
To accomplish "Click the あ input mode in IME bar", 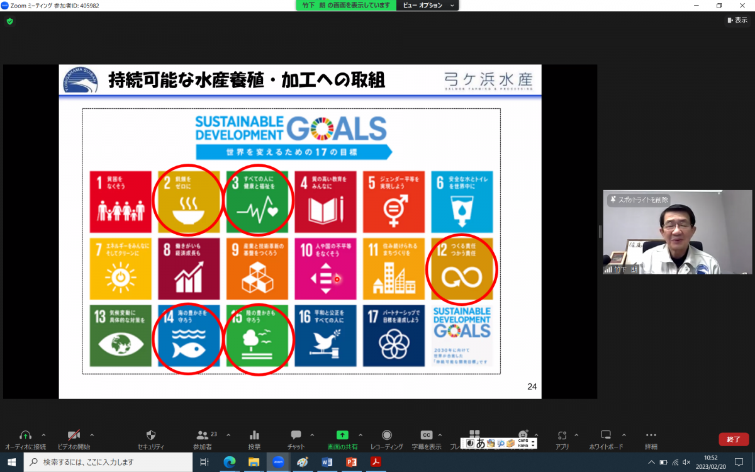I will tap(480, 443).
